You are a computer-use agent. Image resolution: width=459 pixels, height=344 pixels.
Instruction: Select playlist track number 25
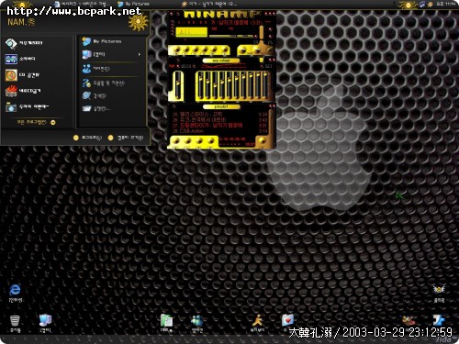click(218, 114)
